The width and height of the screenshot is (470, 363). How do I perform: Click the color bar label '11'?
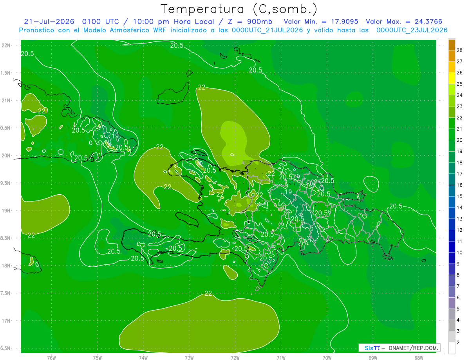[460, 242]
